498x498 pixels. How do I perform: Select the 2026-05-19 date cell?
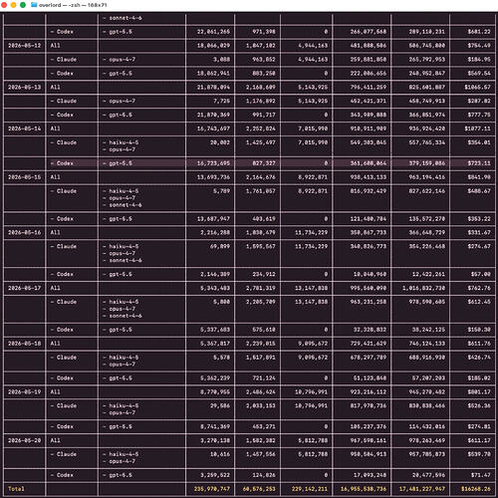click(25, 391)
